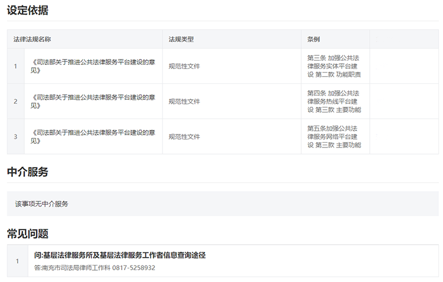443x282 pixels.
Task: Select the 条例 column header
Action: coord(314,40)
